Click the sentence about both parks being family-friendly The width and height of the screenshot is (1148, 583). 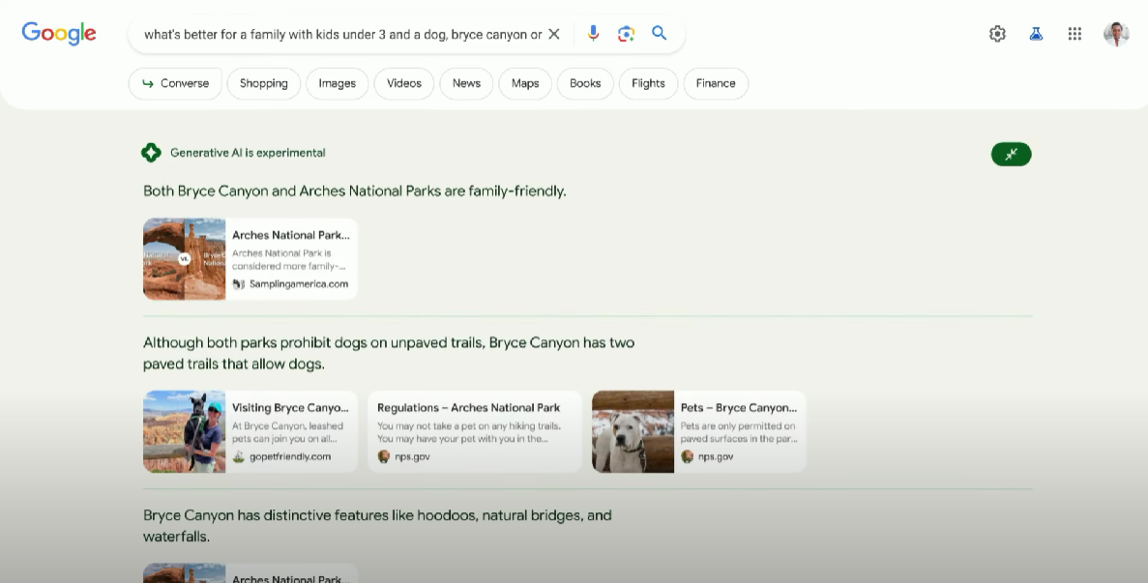(354, 190)
